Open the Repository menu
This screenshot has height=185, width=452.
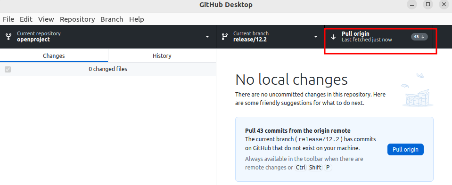coord(77,19)
